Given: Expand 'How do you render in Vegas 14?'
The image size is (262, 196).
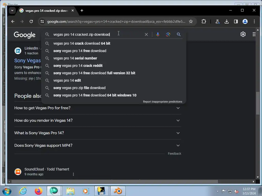Looking at the screenshot, I should pyautogui.click(x=98, y=120).
